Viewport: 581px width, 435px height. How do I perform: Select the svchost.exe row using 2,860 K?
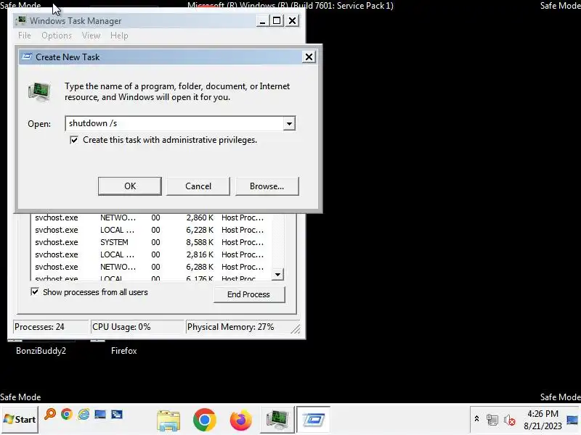click(151, 217)
